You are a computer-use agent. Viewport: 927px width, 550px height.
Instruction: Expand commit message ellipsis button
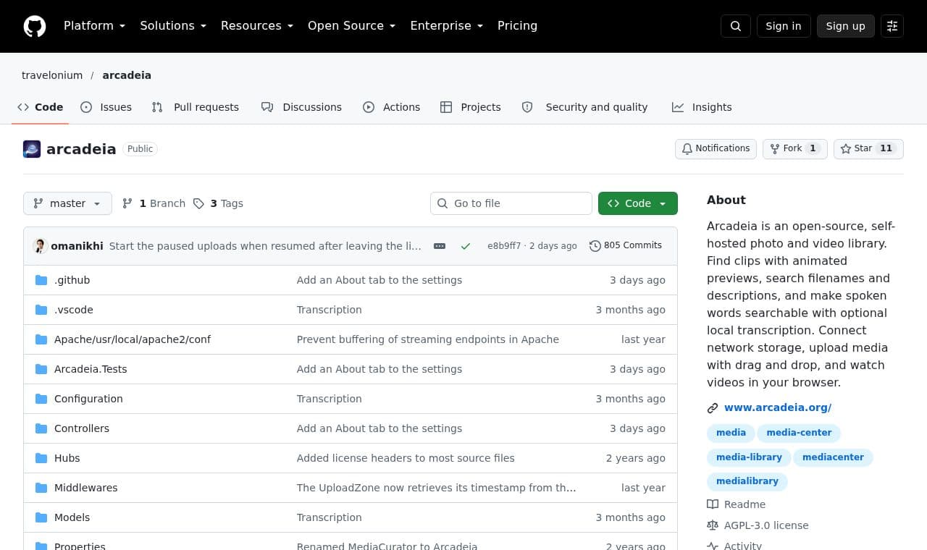click(440, 246)
